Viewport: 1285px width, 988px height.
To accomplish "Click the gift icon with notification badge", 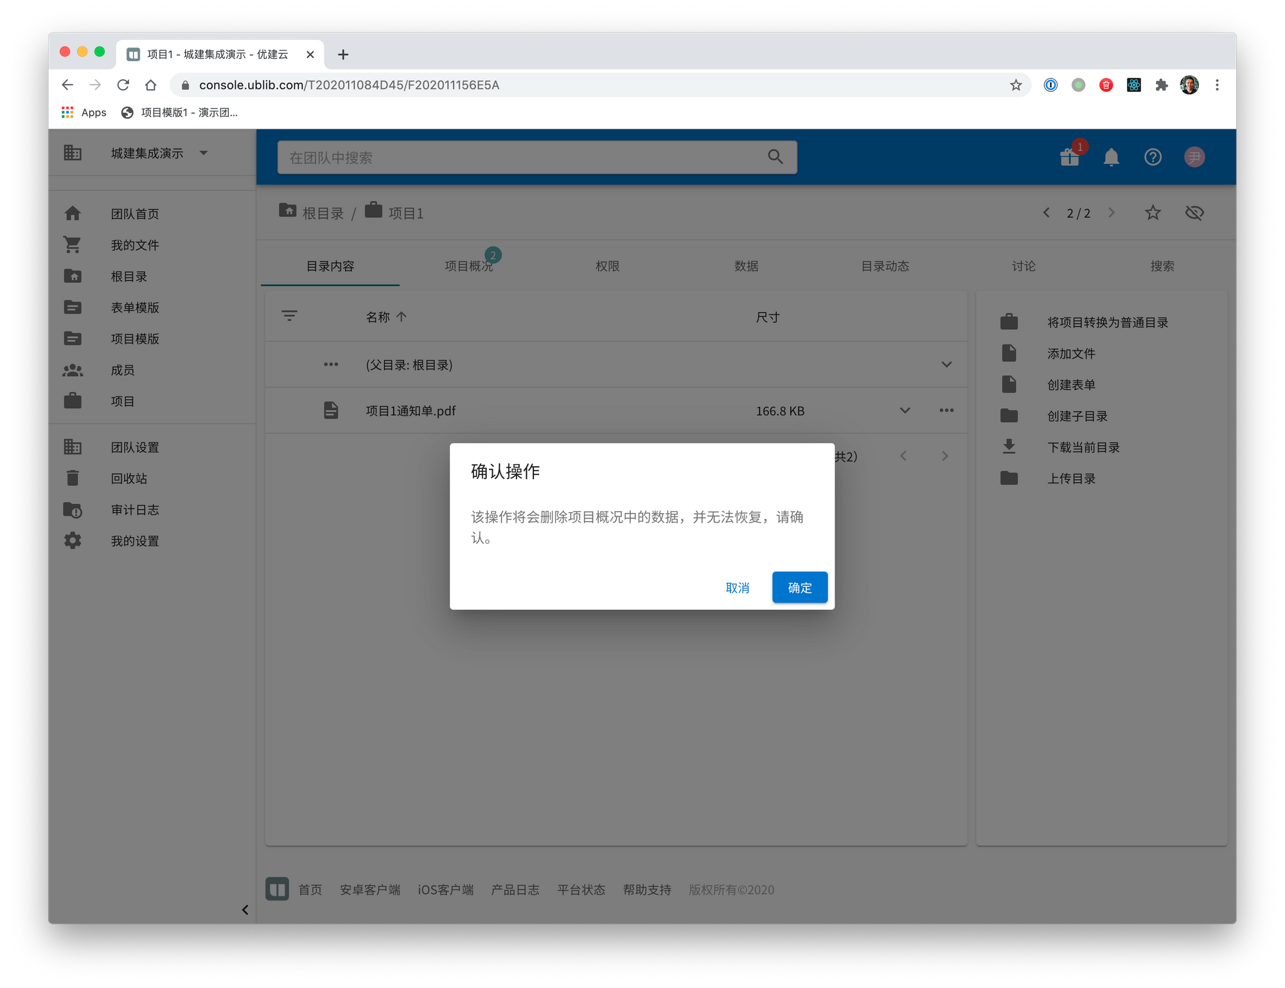I will [1069, 157].
